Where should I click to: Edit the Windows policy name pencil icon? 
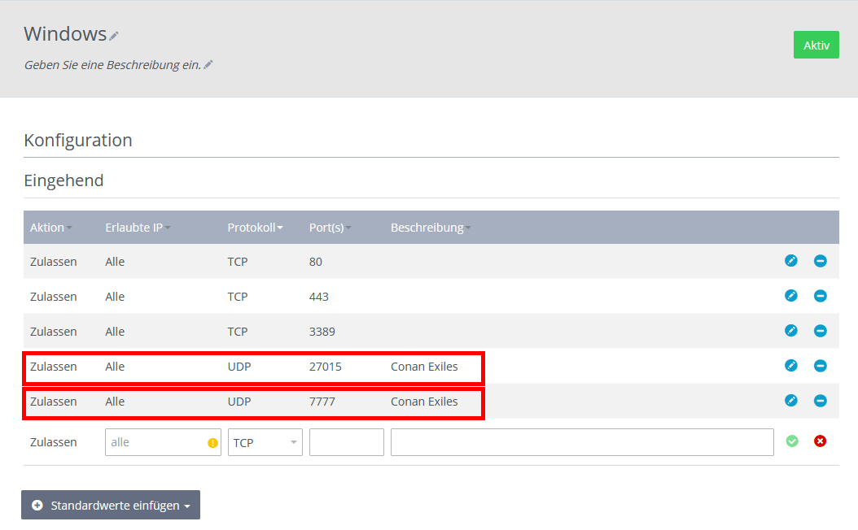(114, 36)
